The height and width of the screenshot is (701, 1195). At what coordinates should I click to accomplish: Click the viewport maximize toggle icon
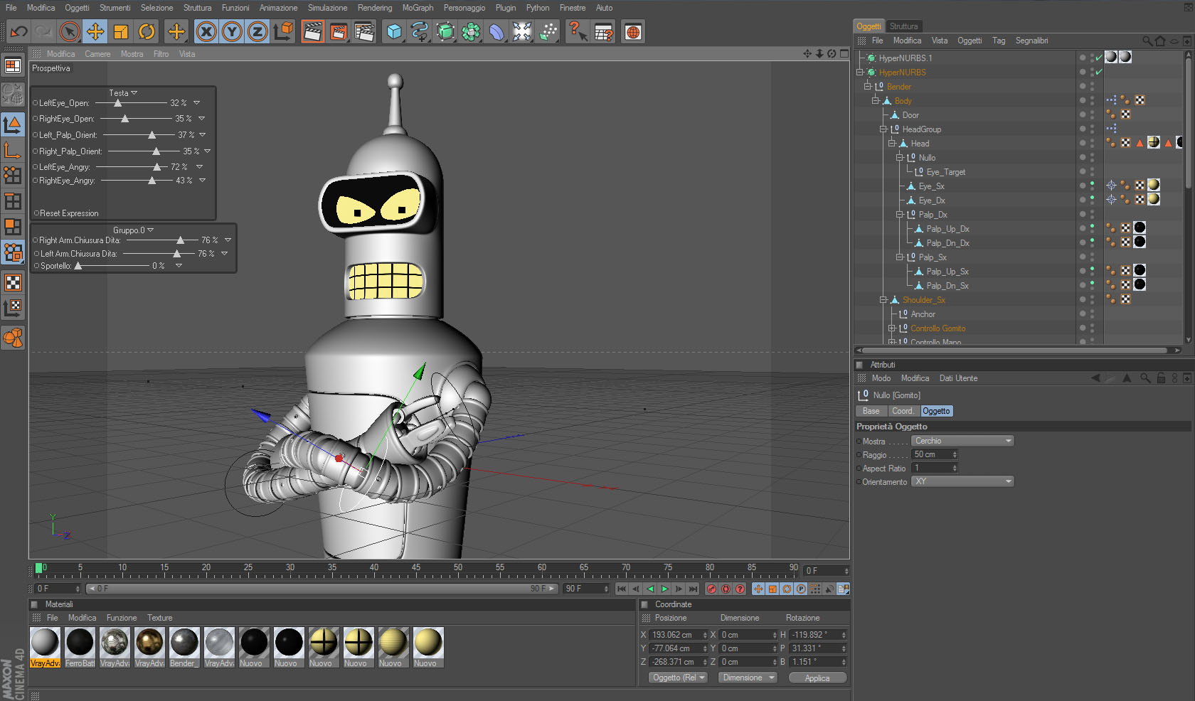844,53
